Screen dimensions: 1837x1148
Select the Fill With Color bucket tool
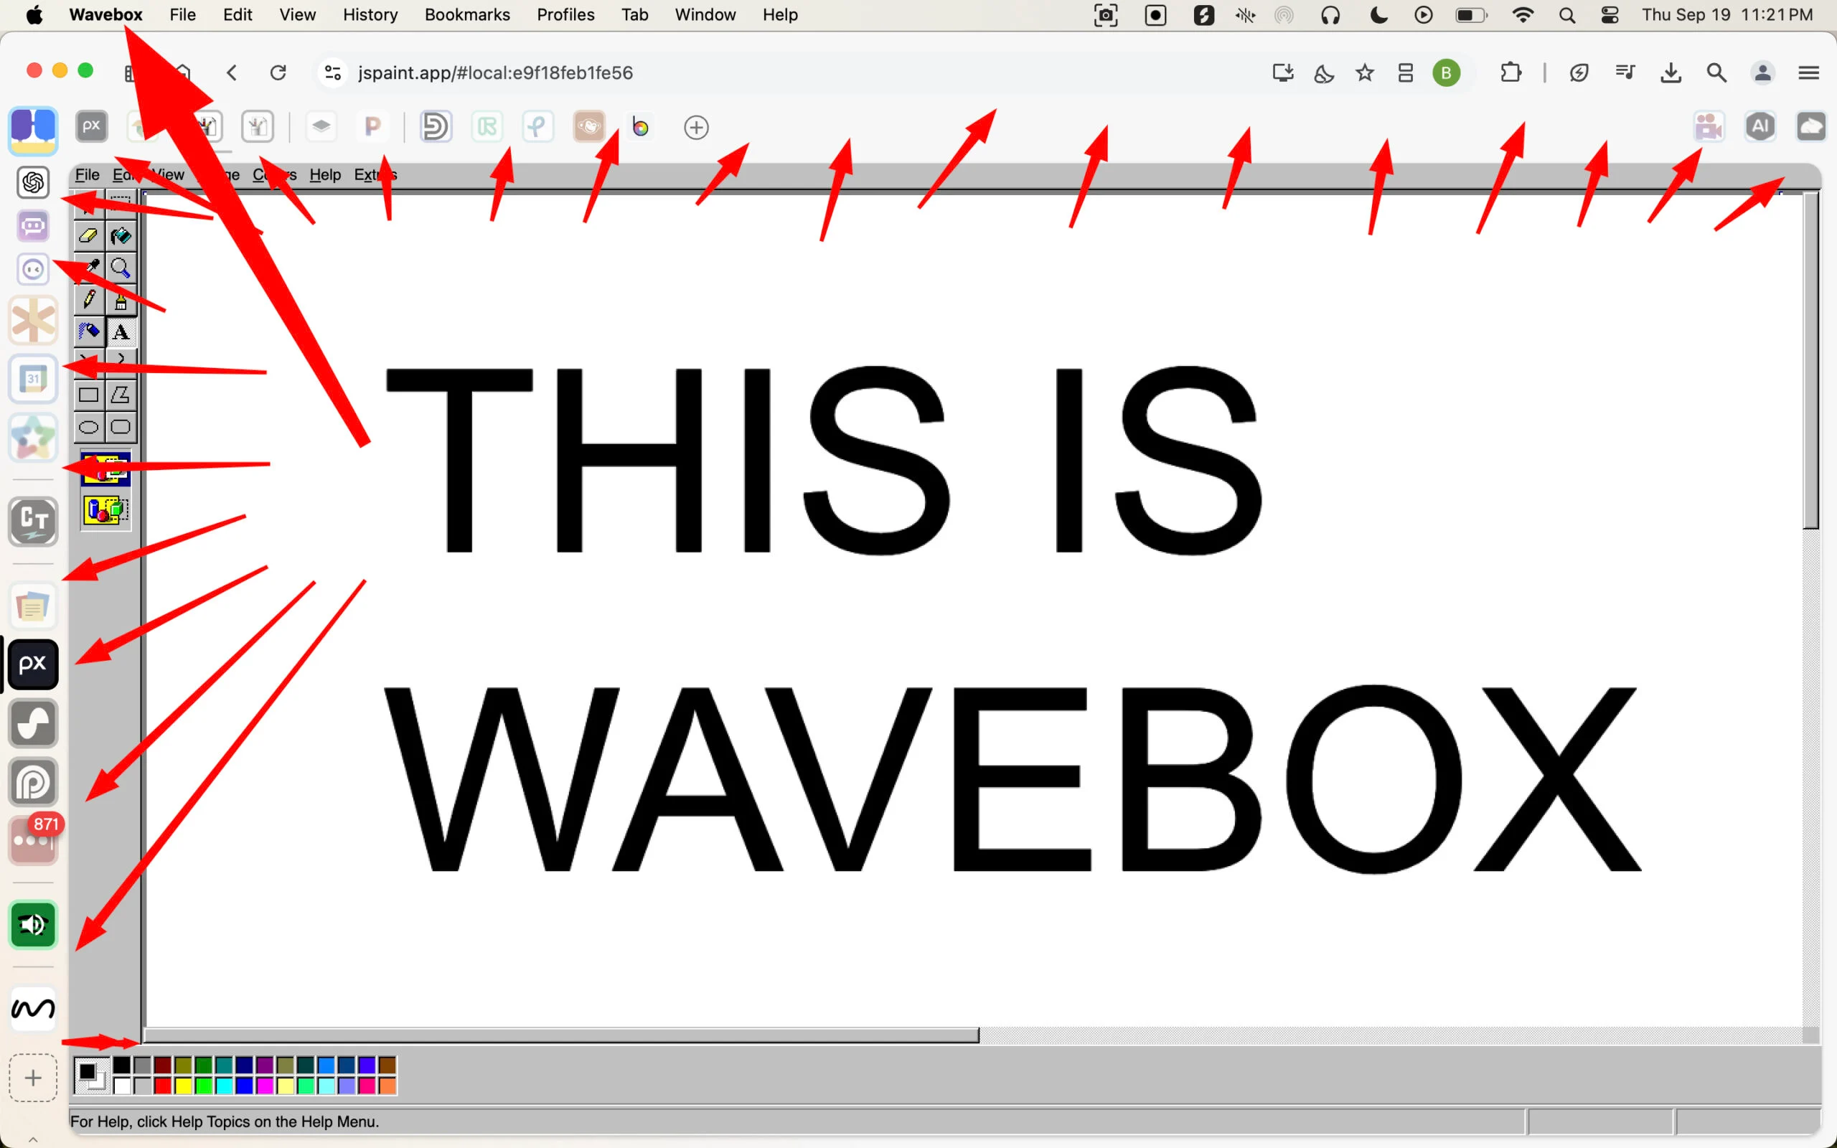(x=121, y=236)
